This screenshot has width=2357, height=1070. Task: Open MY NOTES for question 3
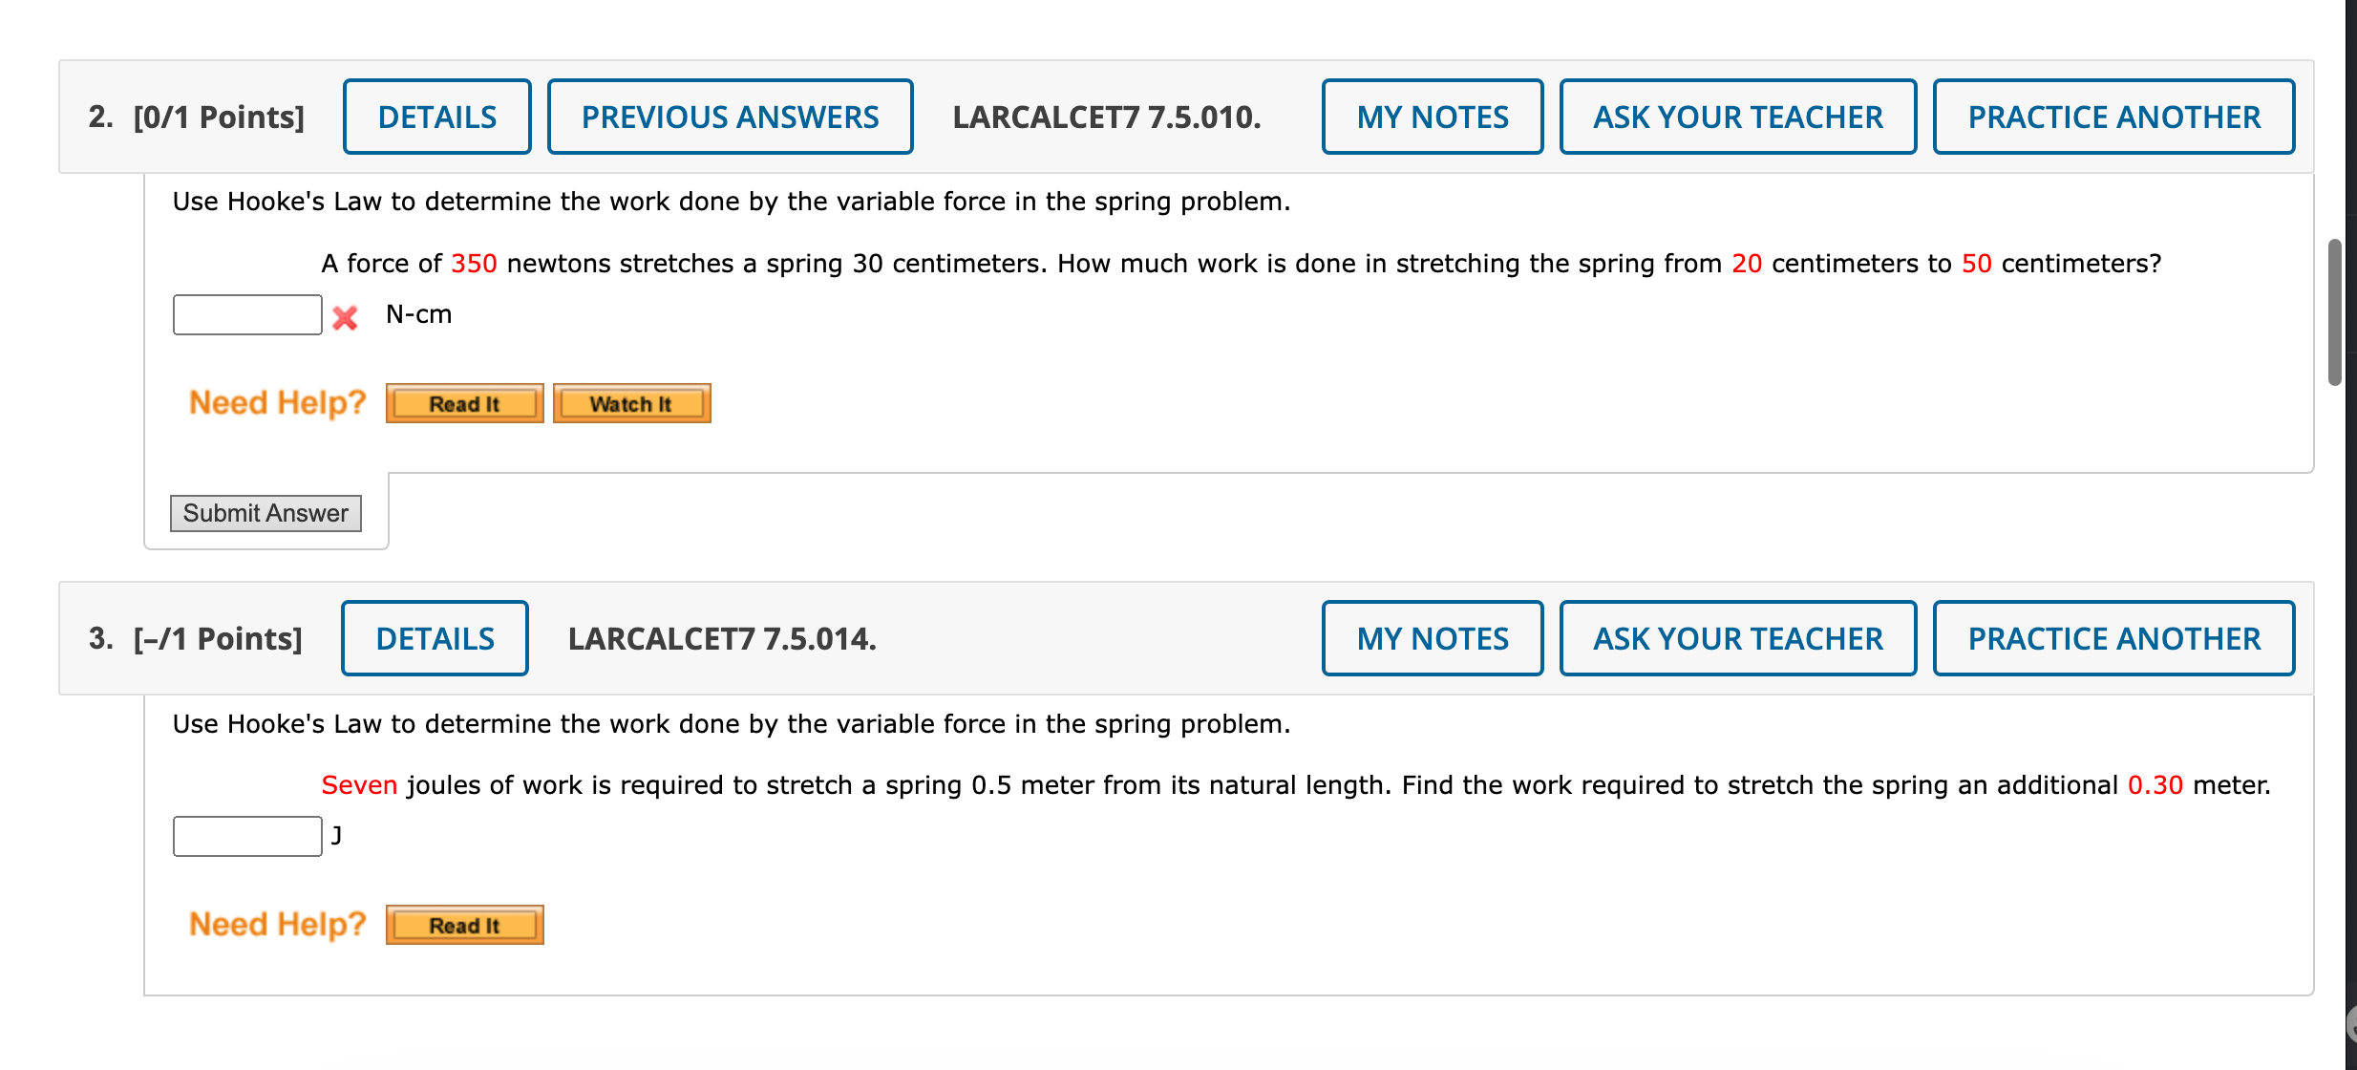1433,637
